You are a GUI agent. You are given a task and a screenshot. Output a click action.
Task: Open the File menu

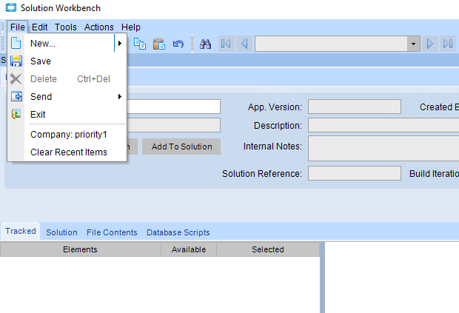[x=18, y=27]
